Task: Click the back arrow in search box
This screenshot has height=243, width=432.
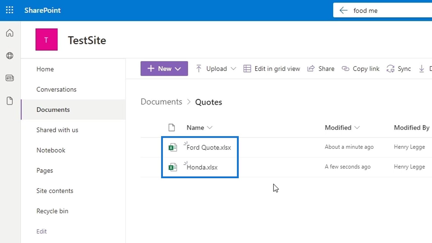Action: click(343, 11)
